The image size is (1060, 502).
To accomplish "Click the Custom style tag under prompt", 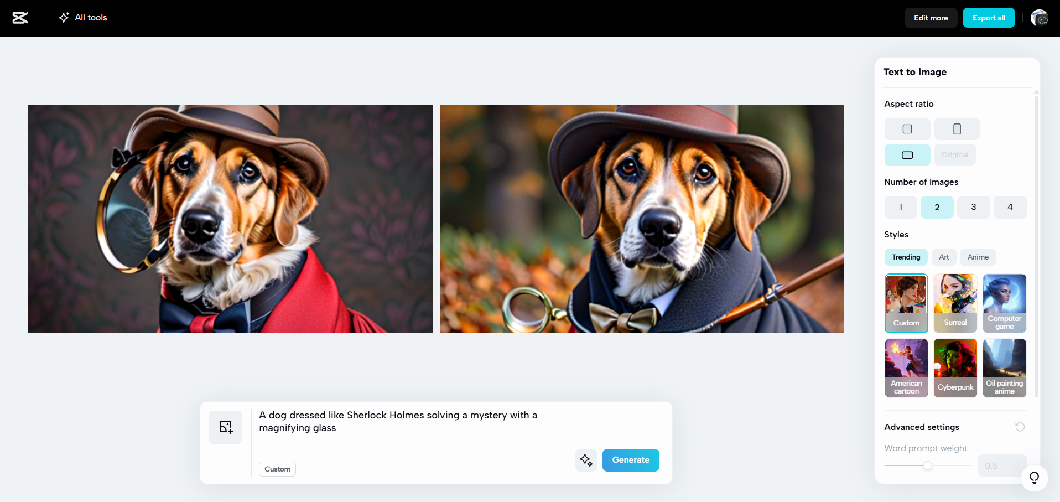I will click(x=277, y=469).
